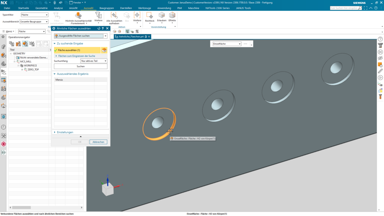Click Alle Auswahlen aufheben icon
384x216 pixels.
(114, 15)
